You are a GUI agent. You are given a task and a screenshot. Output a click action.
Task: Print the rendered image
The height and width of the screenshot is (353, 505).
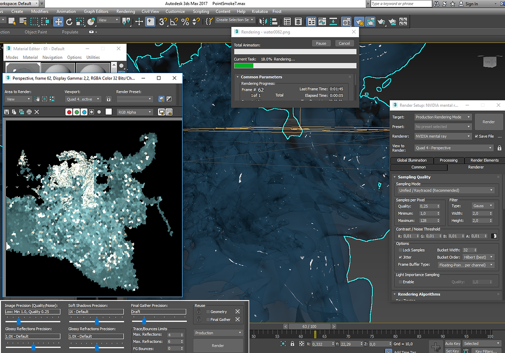(x=29, y=112)
